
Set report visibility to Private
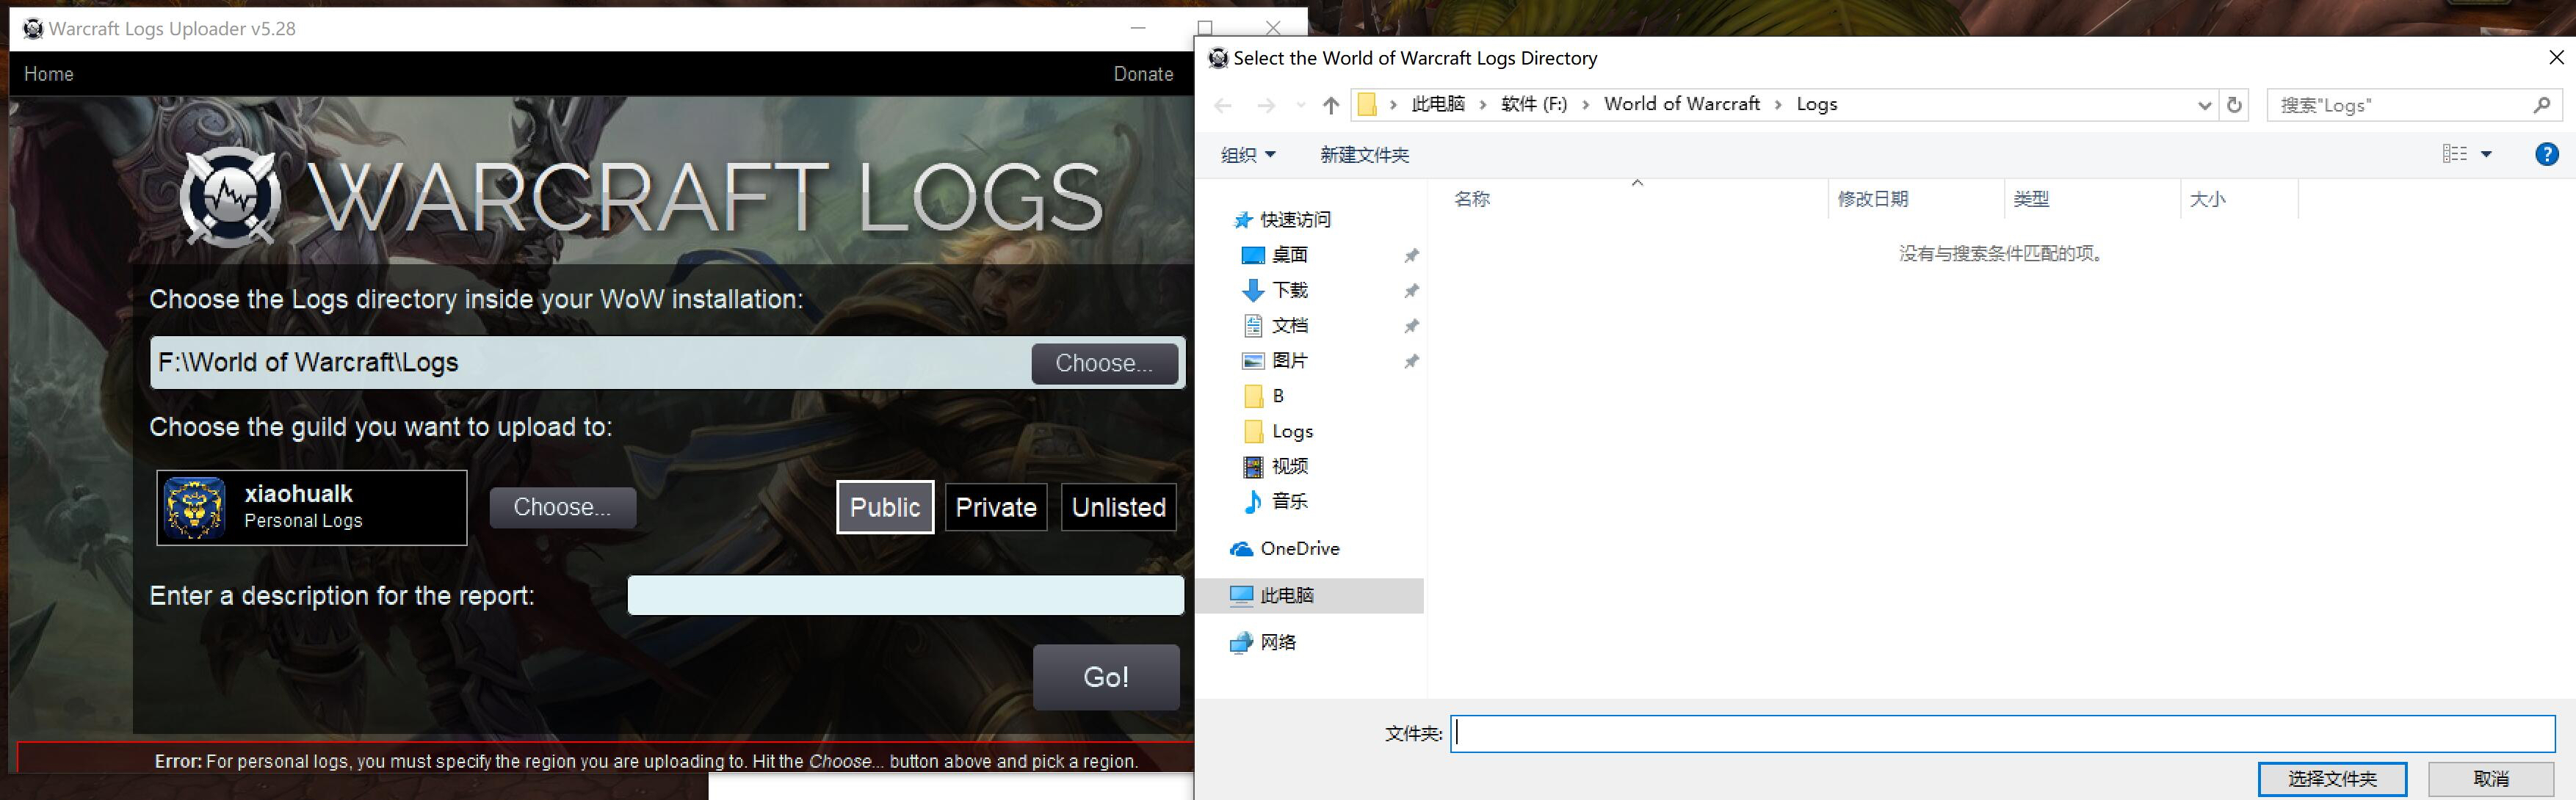click(995, 507)
